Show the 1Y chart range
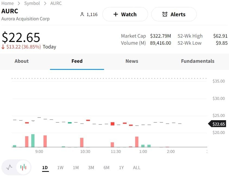229x177 pixels. pos(121,168)
